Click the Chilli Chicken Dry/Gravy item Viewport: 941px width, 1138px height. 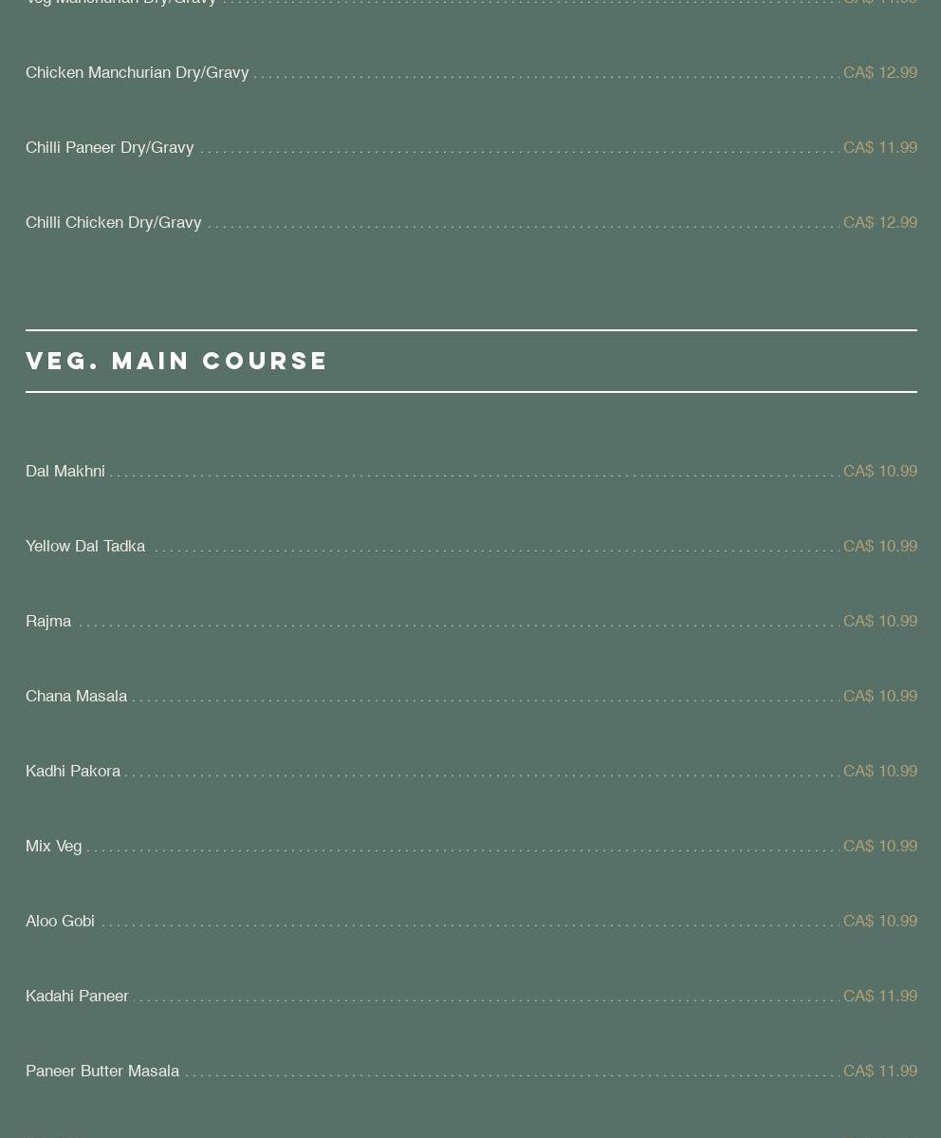(113, 222)
